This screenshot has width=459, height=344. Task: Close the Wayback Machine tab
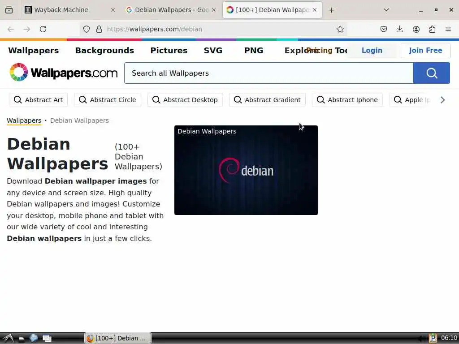(113, 10)
